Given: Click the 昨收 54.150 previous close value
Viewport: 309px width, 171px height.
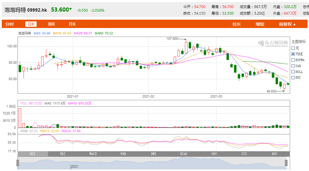Looking at the screenshot, I should pos(200,13).
